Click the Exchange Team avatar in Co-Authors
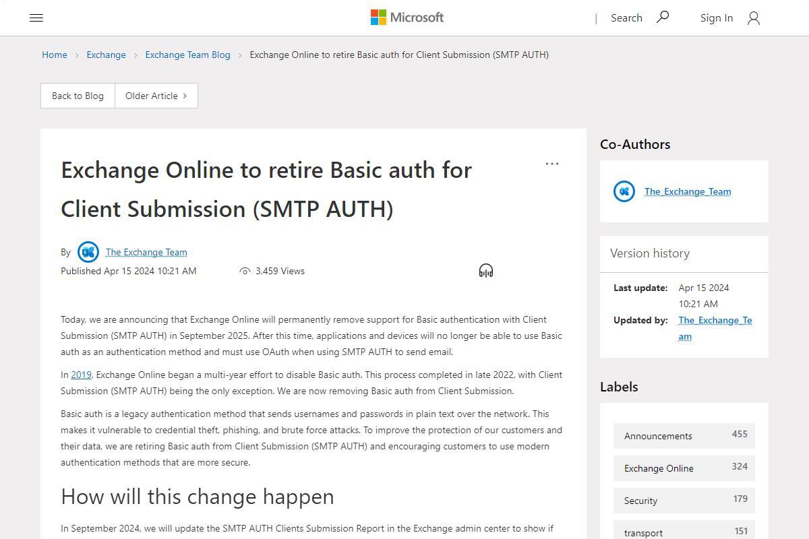 click(624, 191)
